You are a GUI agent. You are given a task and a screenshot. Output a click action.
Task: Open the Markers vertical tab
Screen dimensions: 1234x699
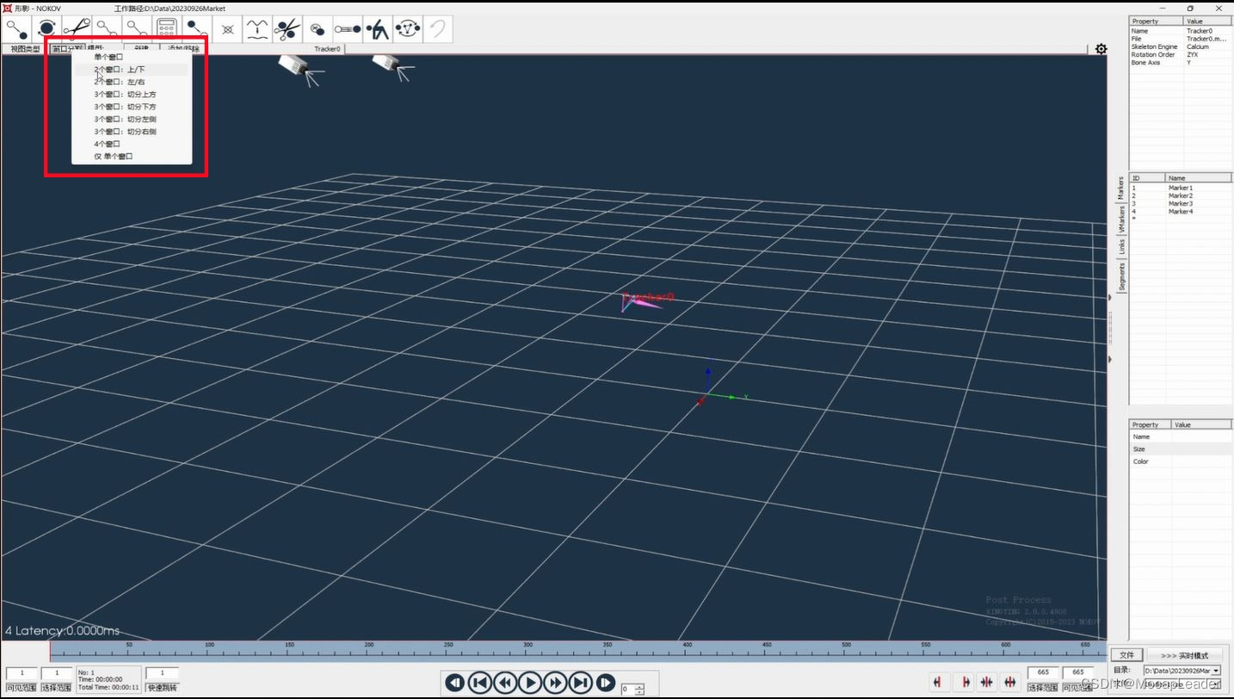[x=1121, y=189]
